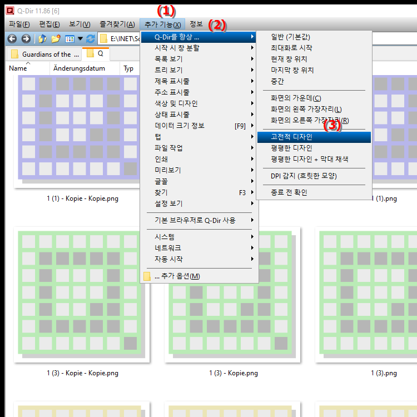Screen dimensions: 417x417
Task: Toggle 종료 전 확인 option
Action: pyautogui.click(x=314, y=192)
